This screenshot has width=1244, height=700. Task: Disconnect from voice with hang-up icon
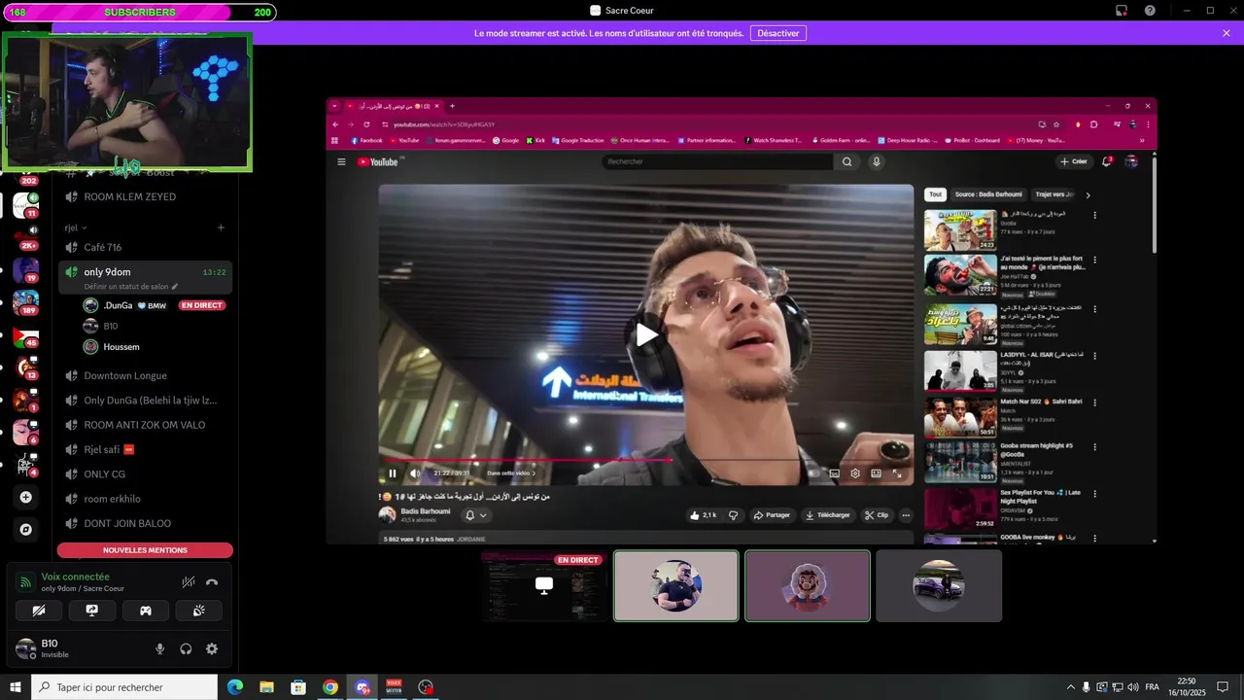tap(212, 582)
